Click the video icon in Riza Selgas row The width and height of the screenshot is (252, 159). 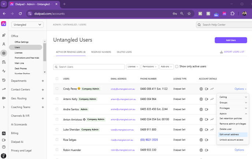tap(207, 140)
